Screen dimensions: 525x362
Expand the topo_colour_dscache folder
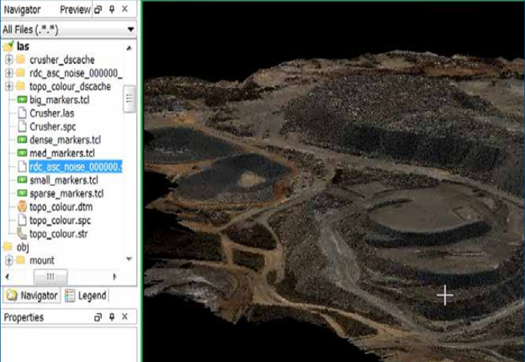9,87
